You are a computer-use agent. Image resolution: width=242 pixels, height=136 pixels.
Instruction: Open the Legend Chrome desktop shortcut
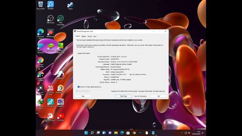pyautogui.click(x=40, y=76)
